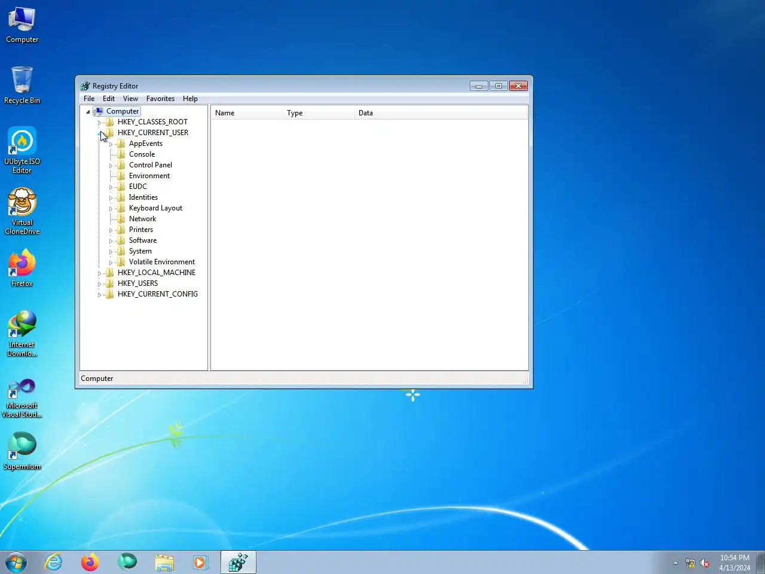Click the Console folder icon
Screen dimensions: 765x574
pyautogui.click(x=121, y=154)
